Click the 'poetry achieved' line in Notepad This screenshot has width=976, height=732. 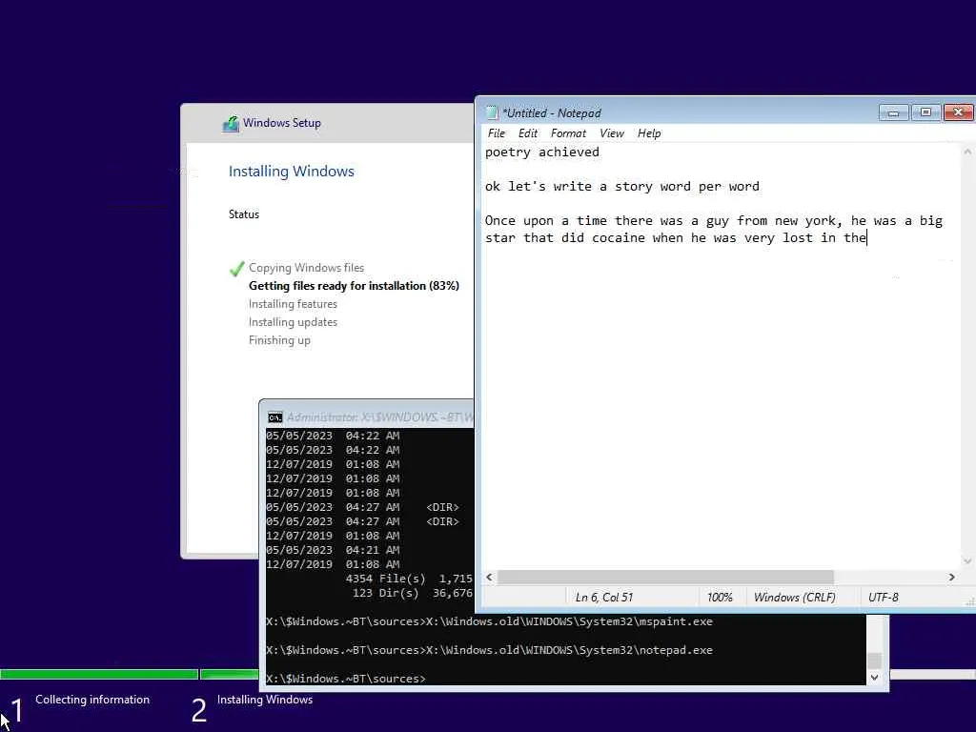click(x=541, y=152)
